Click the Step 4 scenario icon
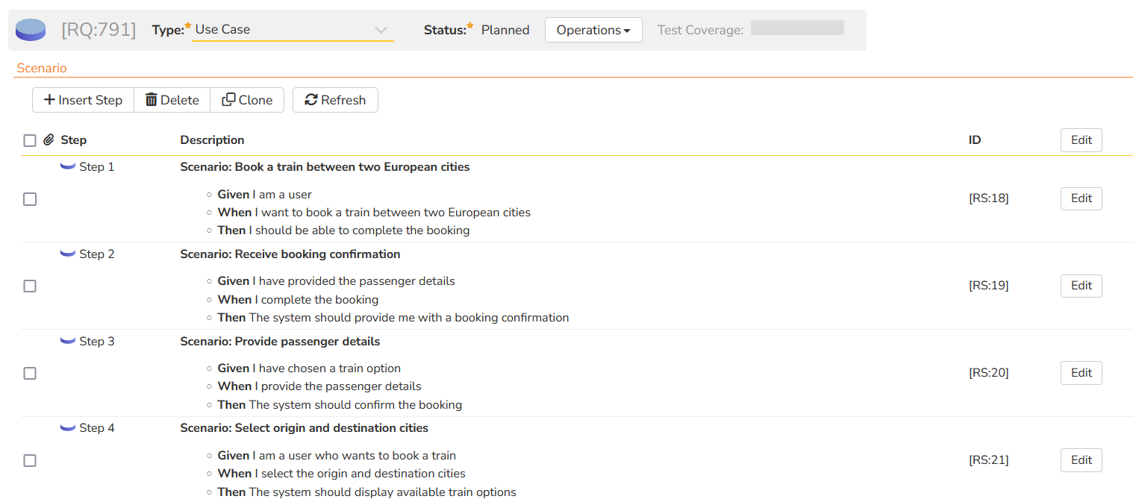The image size is (1133, 502). [68, 428]
